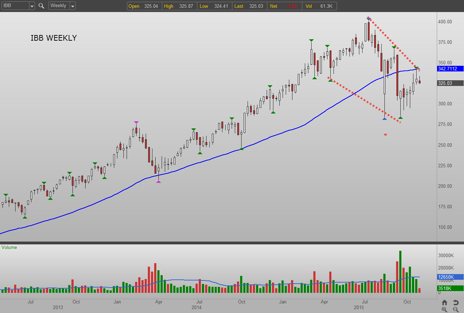Click the 375.00 price axis label

click(x=445, y=42)
